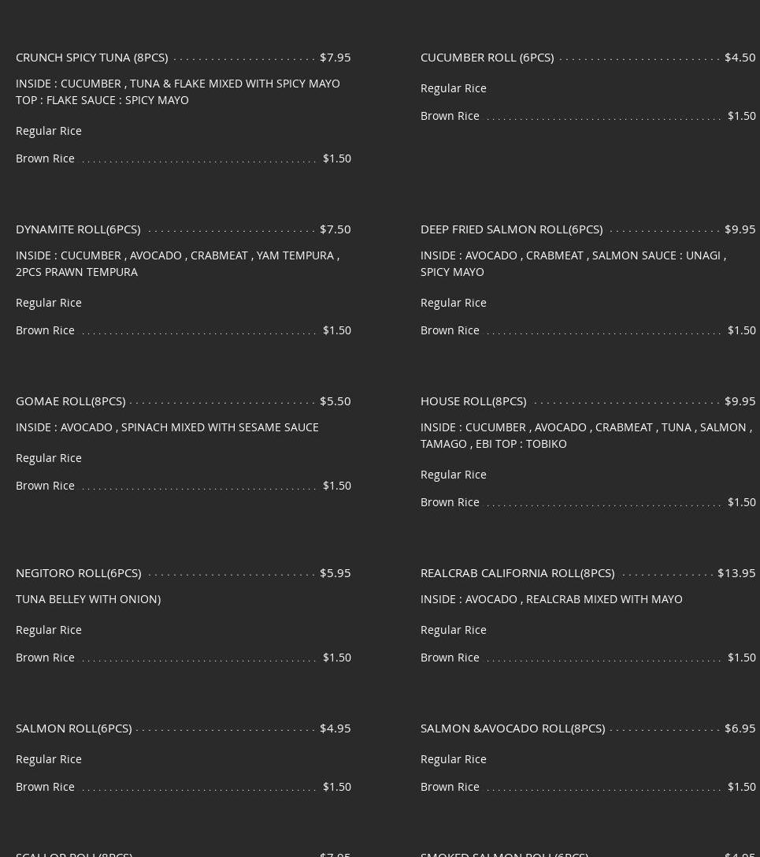Click the $13.95 price of Realcrab roll

click(736, 572)
